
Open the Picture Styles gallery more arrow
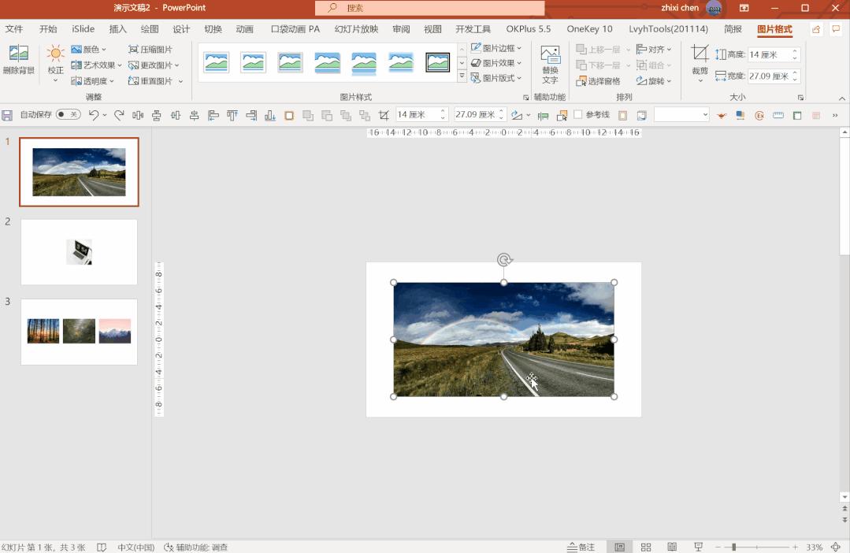click(461, 77)
